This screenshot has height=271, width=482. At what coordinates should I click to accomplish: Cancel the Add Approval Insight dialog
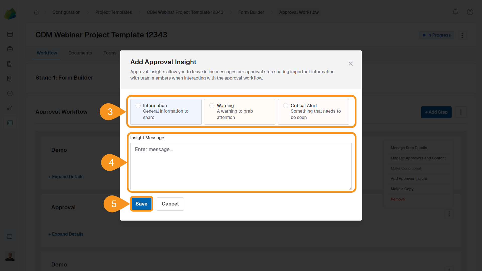pos(170,204)
